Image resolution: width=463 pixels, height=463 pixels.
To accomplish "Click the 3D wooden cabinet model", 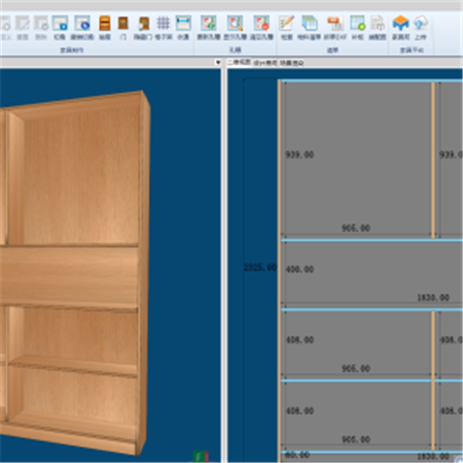I will point(77,270).
